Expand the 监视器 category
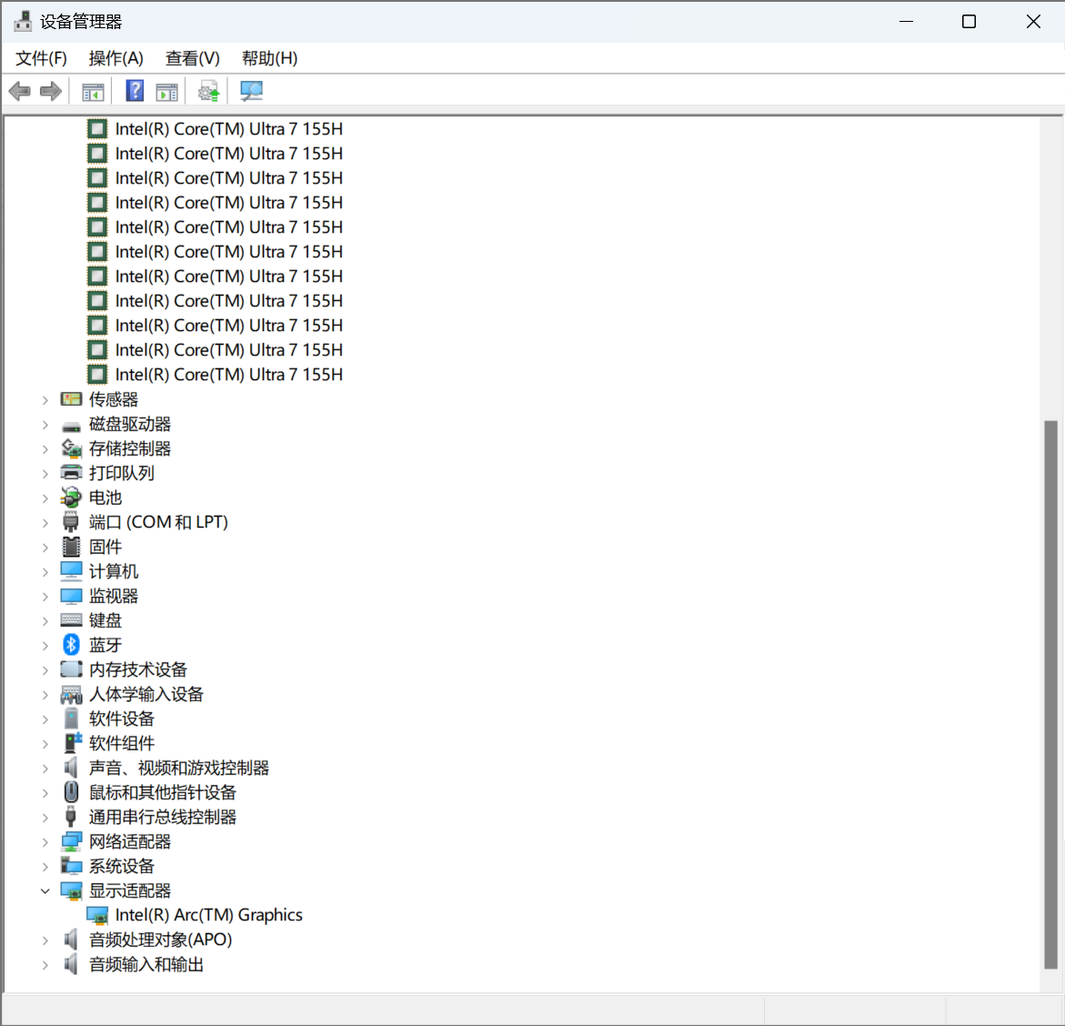The width and height of the screenshot is (1065, 1026). pyautogui.click(x=45, y=597)
